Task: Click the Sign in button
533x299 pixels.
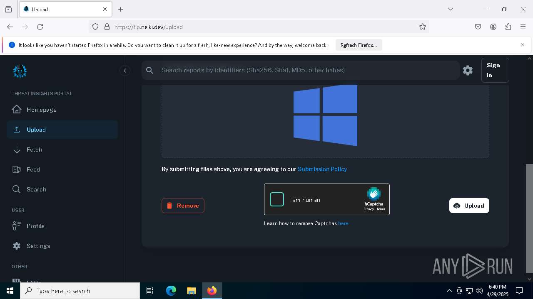Action: click(495, 70)
